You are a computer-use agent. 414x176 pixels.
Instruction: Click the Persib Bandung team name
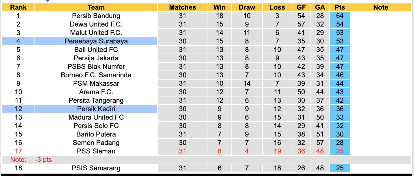coord(96,16)
